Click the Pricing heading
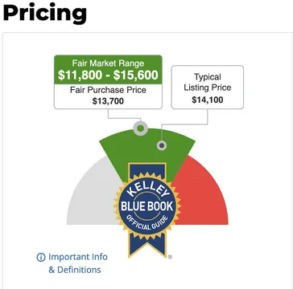 tap(45, 13)
